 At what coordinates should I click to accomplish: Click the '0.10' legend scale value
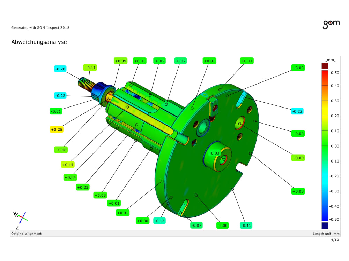point(335,131)
